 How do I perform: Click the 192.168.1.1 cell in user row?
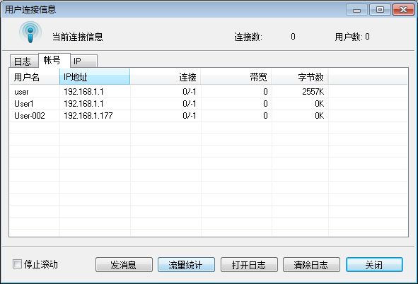point(83,92)
